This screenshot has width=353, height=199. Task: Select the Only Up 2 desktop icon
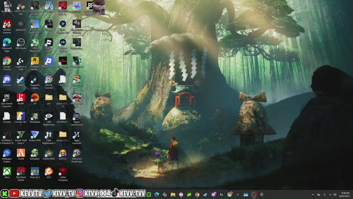(35, 173)
